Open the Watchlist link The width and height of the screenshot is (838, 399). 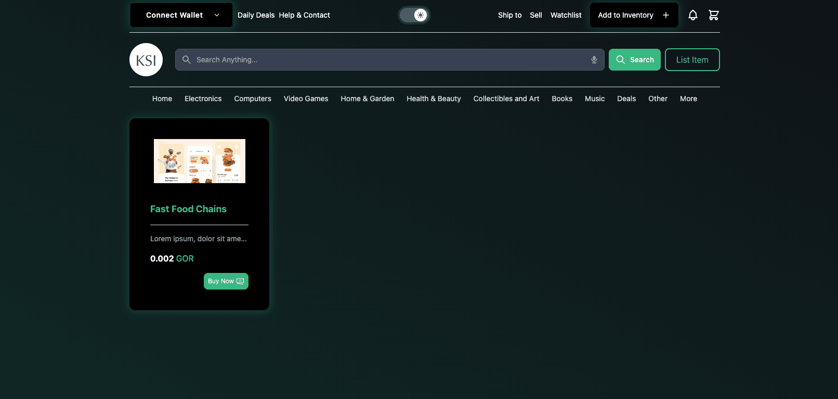point(566,15)
